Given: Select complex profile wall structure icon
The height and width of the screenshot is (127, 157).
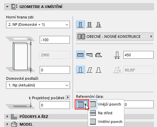Looking at the screenshot, I should [99, 24].
